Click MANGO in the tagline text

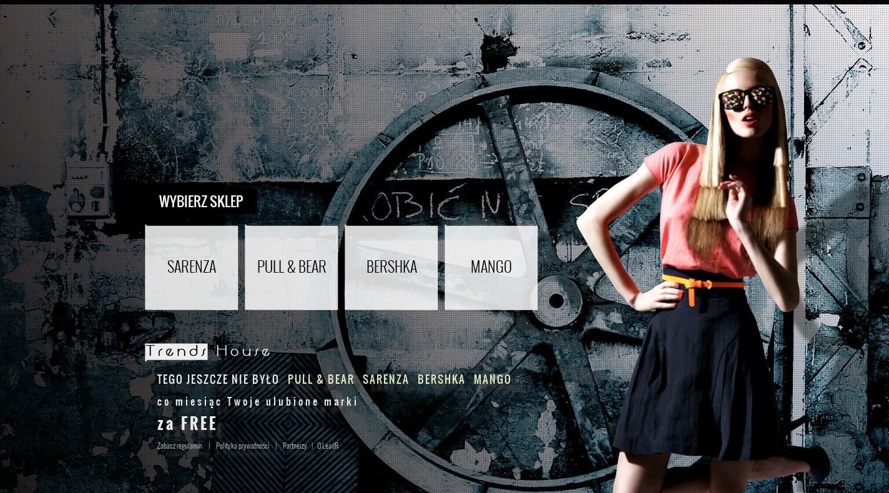pyautogui.click(x=493, y=379)
